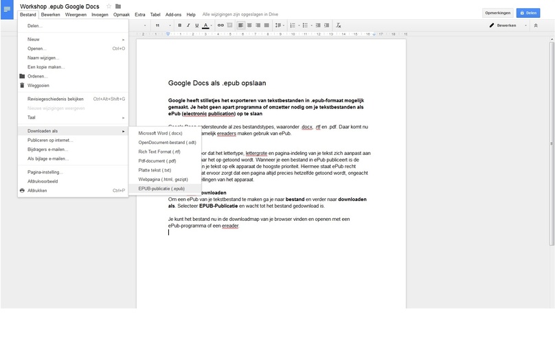Download as EPUB-publicatie (.epub)
This screenshot has width=555, height=345.
165,189
